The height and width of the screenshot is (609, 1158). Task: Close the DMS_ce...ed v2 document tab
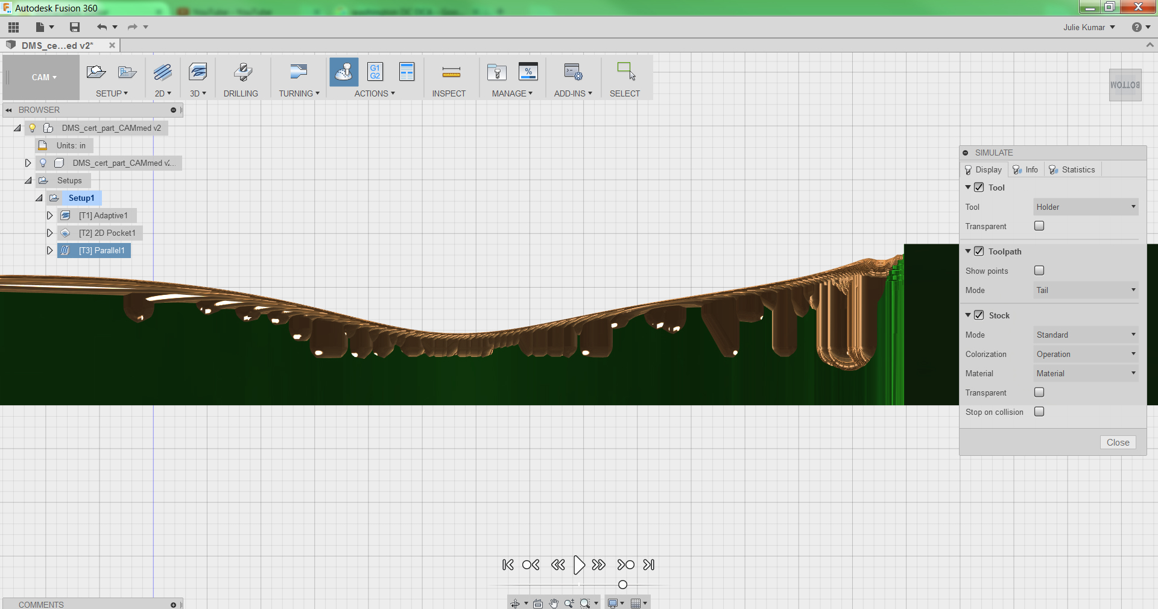[x=112, y=45]
